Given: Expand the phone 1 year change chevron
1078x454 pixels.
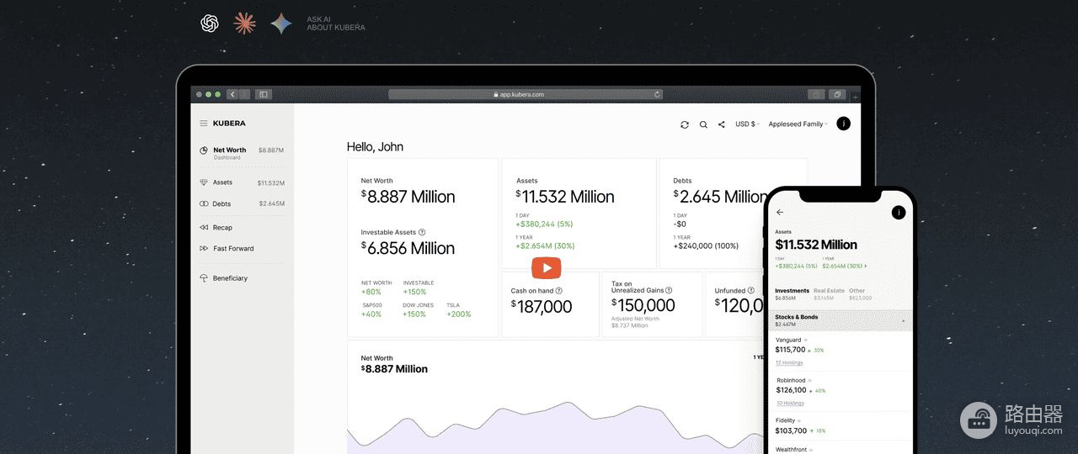Looking at the screenshot, I should click(866, 266).
